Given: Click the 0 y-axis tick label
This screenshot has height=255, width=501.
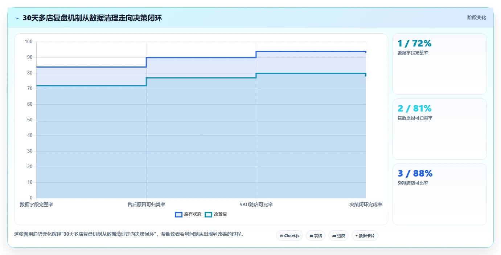Looking at the screenshot, I should pyautogui.click(x=31, y=198).
